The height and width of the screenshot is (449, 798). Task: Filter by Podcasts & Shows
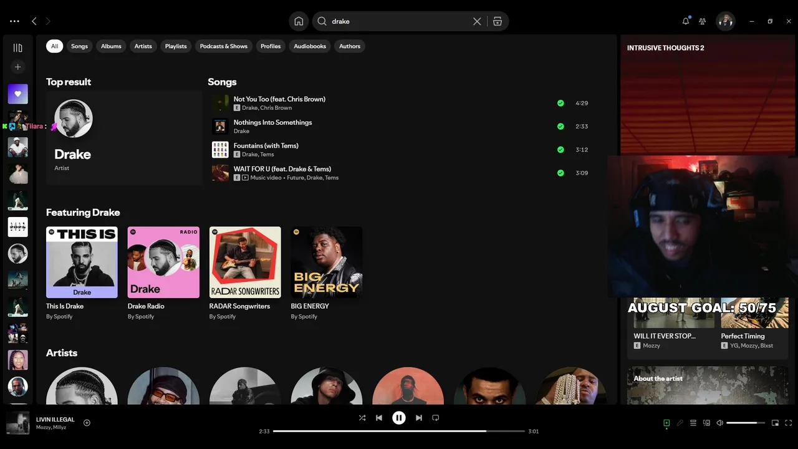tap(223, 46)
